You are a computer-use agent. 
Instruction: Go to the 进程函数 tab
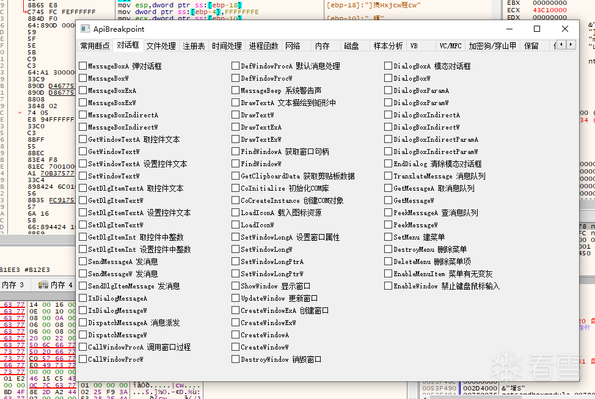(263, 46)
